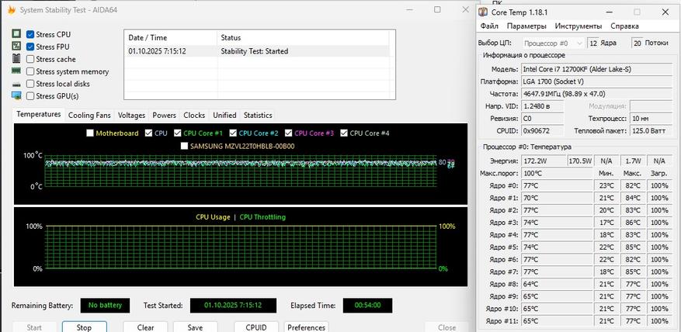Show the Motherboard temperature graph line

point(90,133)
